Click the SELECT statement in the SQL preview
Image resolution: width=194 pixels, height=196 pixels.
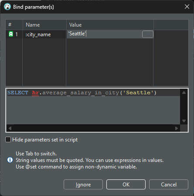82,93
